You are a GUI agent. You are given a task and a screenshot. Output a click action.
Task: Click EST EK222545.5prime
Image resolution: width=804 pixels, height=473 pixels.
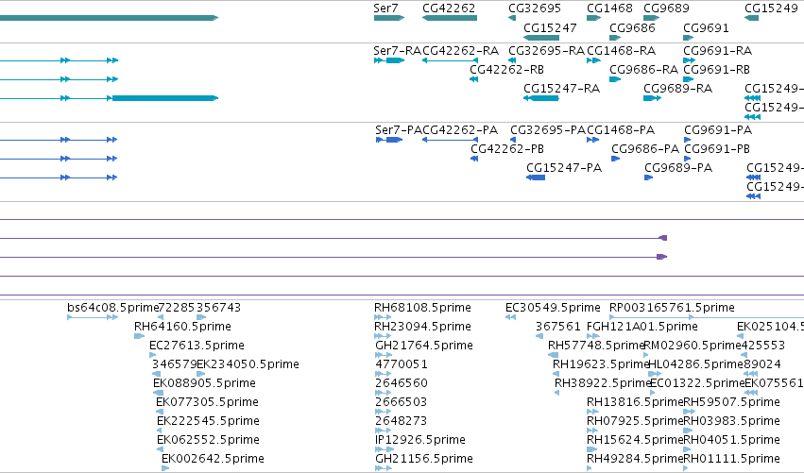[x=208, y=421]
